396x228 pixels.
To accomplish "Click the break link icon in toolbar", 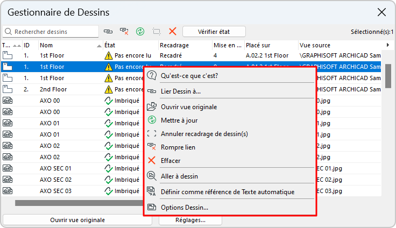I will point(124,32).
